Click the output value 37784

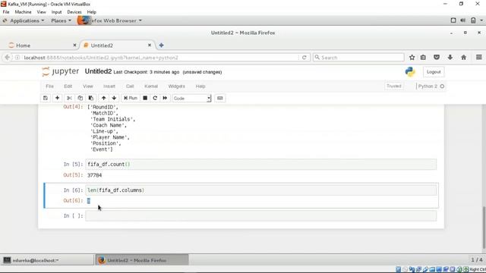(x=94, y=175)
